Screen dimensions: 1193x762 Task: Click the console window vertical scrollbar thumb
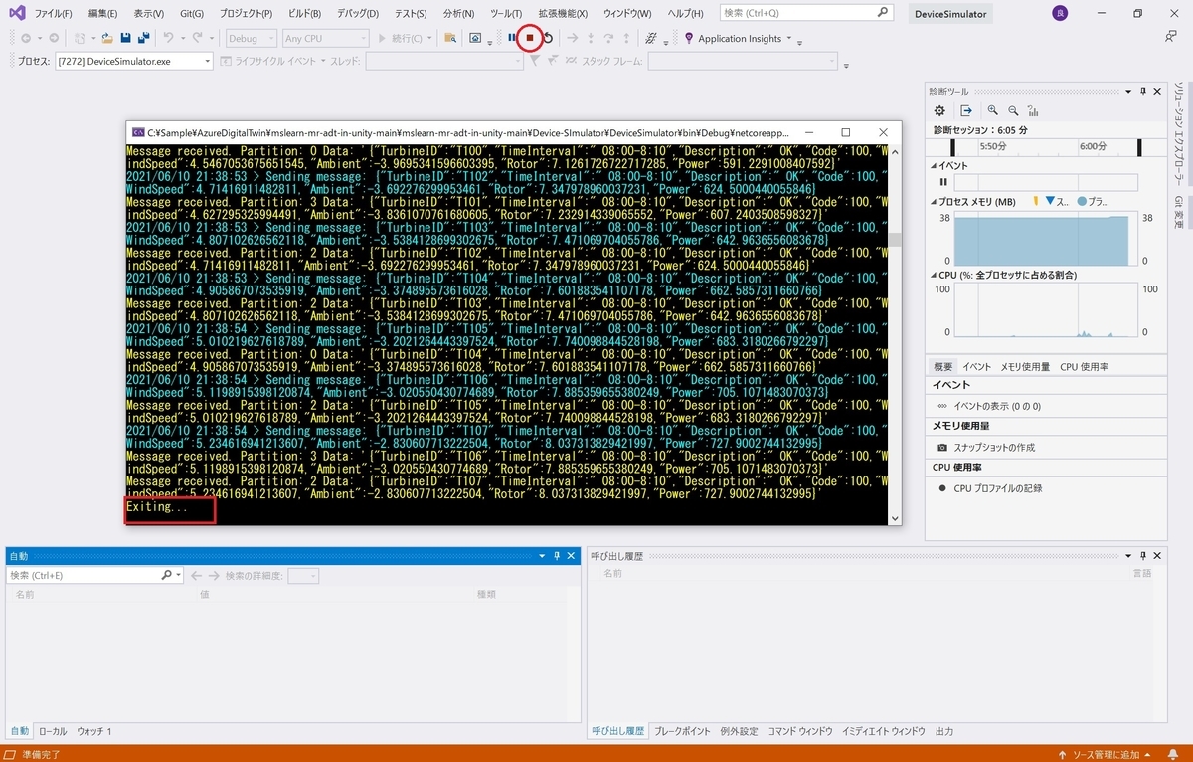coord(894,239)
